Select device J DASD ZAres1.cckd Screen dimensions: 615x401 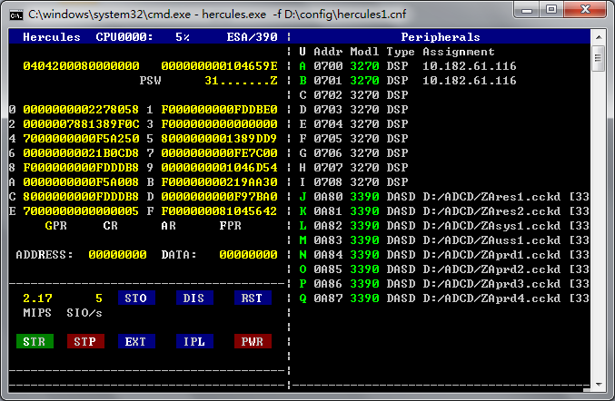[x=444, y=197]
